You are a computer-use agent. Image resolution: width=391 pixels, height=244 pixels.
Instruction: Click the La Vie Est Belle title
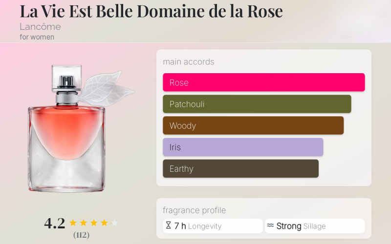coord(151,11)
